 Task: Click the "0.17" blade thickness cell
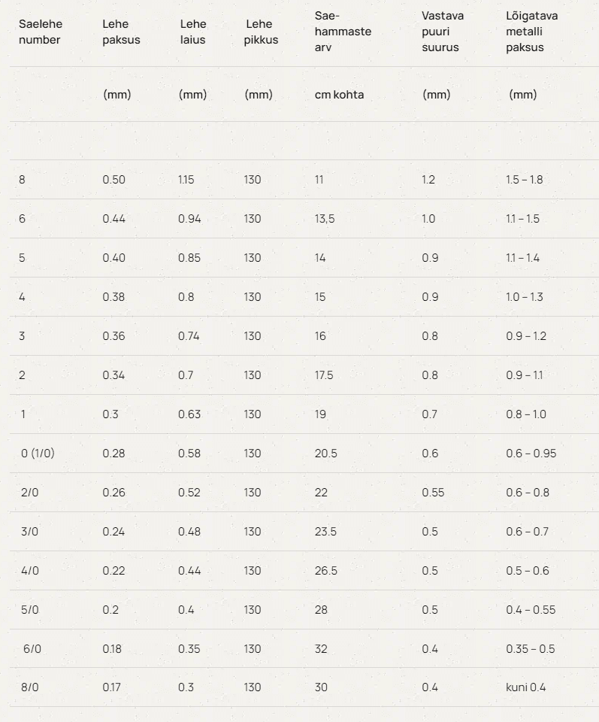pyautogui.click(x=112, y=687)
